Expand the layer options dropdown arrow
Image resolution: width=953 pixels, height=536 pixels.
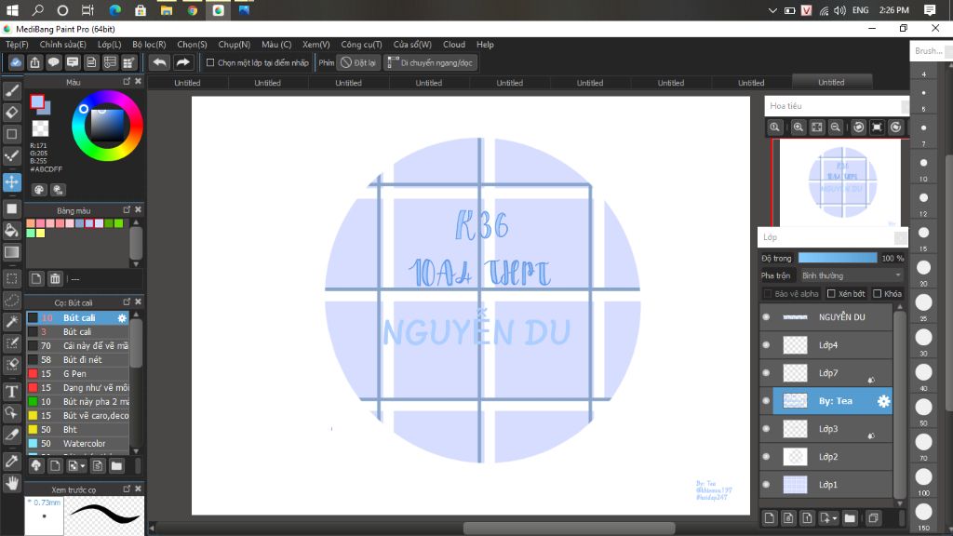[835, 517]
